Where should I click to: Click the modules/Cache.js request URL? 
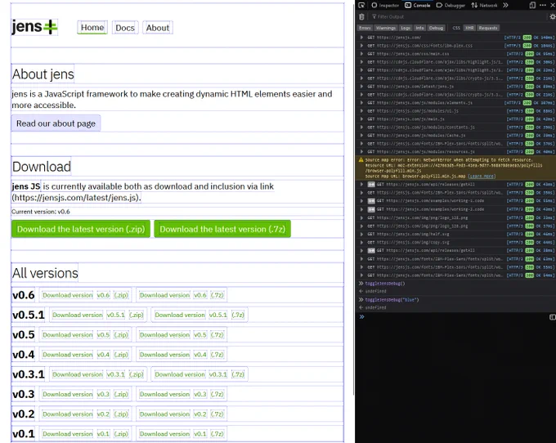click(421, 136)
